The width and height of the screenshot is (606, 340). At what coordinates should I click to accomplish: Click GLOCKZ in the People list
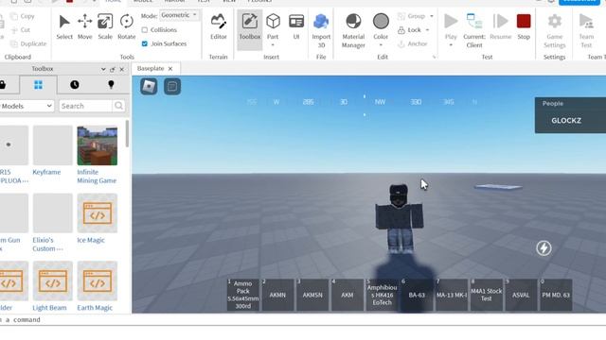[566, 121]
